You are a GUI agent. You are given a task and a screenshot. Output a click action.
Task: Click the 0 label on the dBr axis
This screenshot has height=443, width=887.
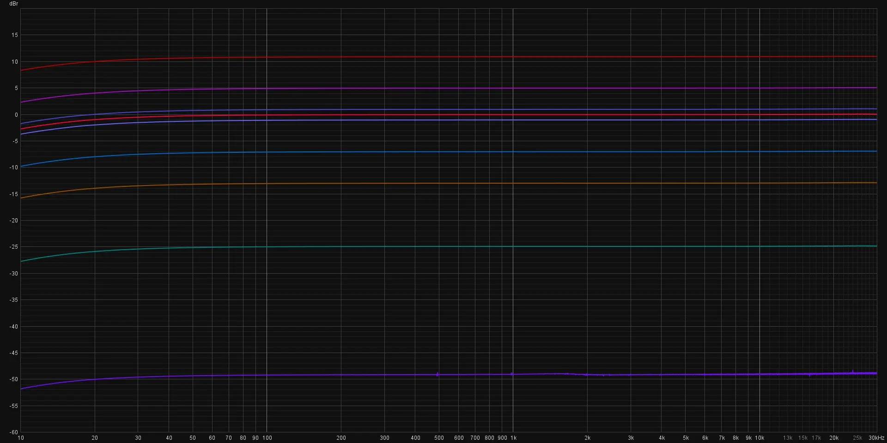click(x=16, y=115)
